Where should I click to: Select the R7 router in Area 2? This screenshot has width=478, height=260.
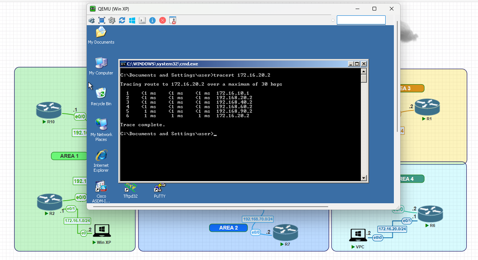click(285, 232)
